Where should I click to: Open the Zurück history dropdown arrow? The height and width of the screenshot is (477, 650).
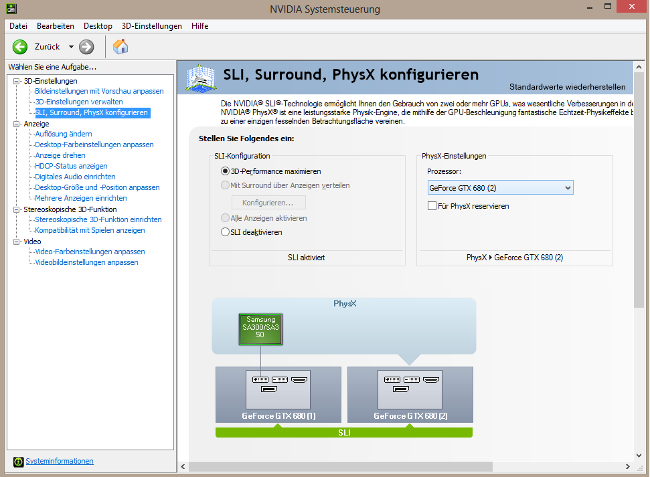[72, 47]
